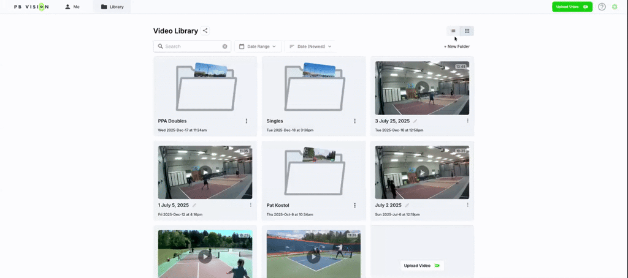Create a new folder with + New Folder

pos(456,47)
